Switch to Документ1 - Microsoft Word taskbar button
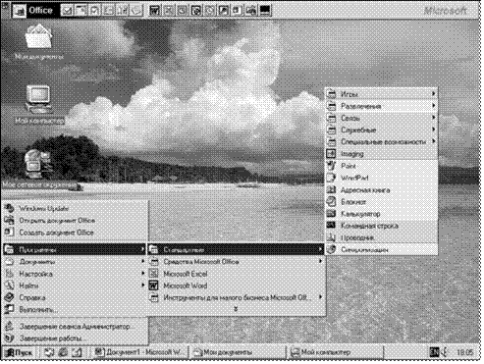484x364 pixels. (x=139, y=352)
